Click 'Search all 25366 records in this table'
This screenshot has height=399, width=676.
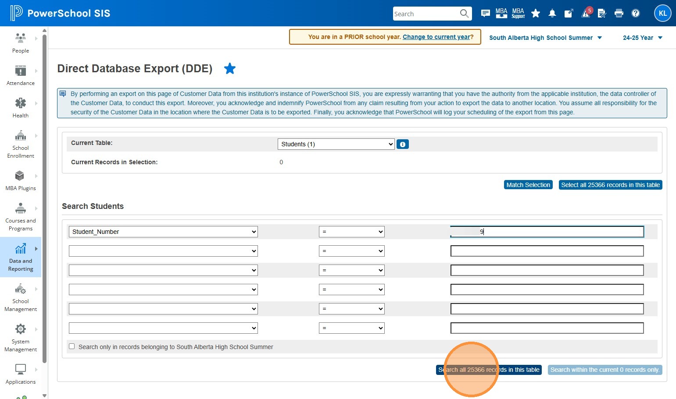pos(489,370)
